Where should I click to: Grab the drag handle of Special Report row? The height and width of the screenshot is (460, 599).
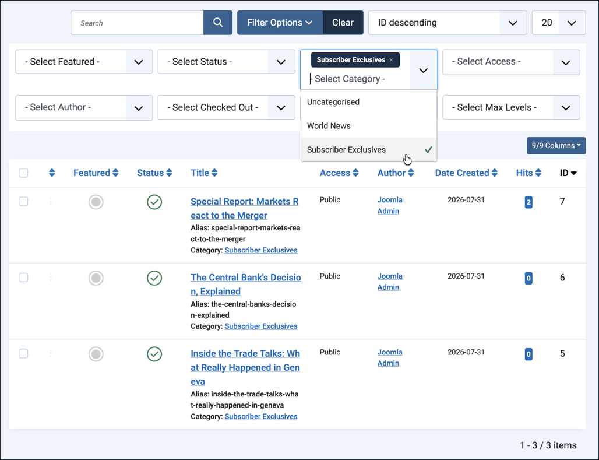(x=51, y=202)
